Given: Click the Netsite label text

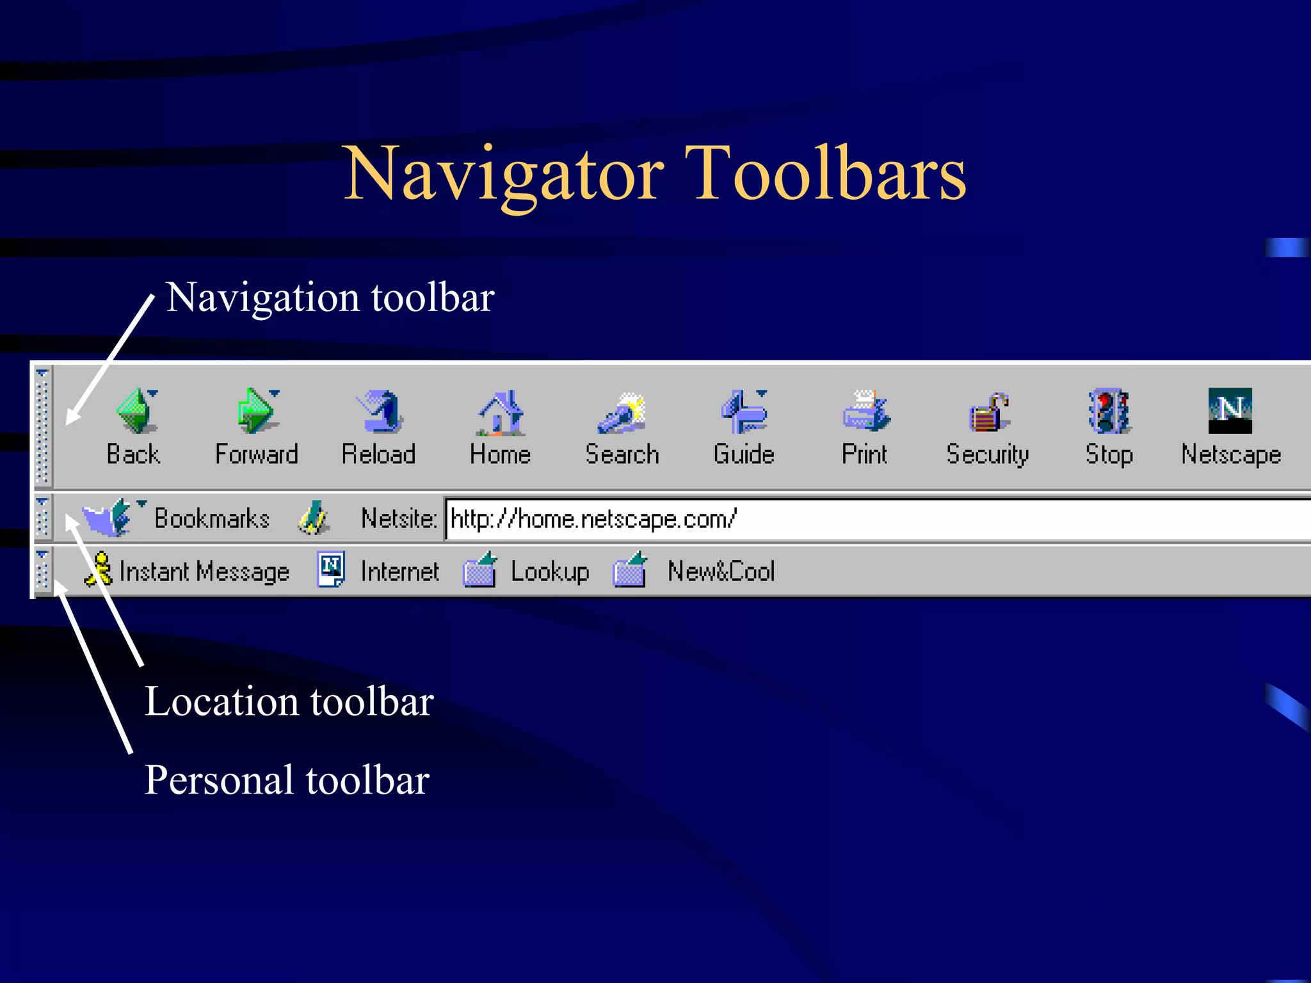Looking at the screenshot, I should pyautogui.click(x=398, y=518).
